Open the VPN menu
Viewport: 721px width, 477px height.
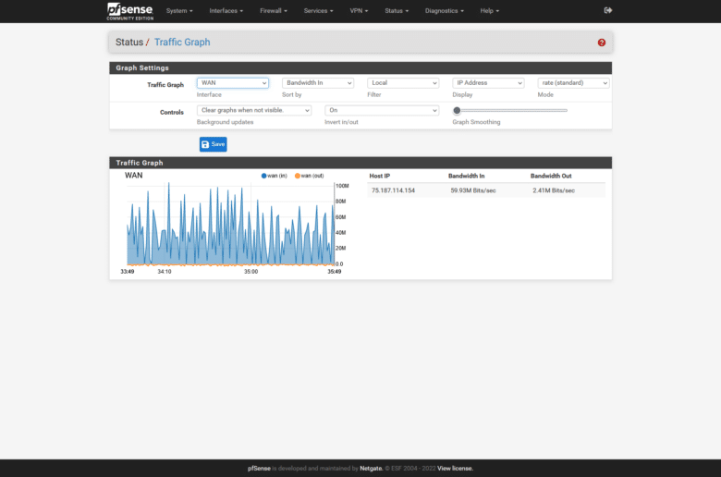[359, 10]
